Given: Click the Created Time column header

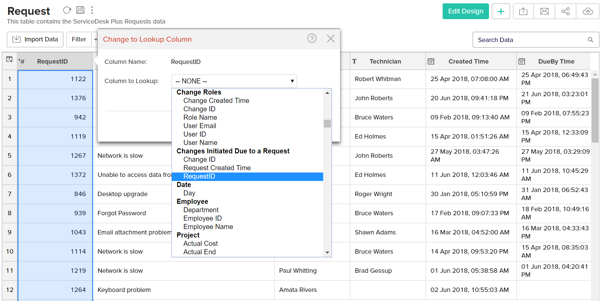Looking at the screenshot, I should pyautogui.click(x=468, y=62).
